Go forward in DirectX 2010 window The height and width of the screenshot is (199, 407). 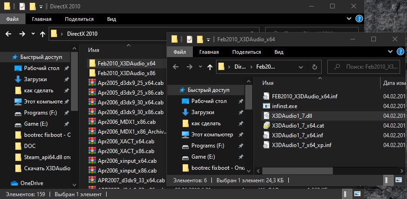pyautogui.click(x=22, y=34)
